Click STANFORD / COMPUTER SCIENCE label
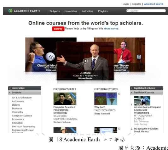The image size is (168, 150). pyautogui.click(x=65, y=118)
